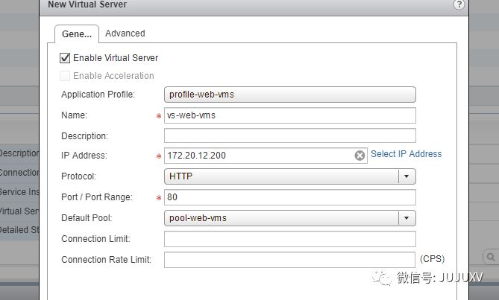Focus the Port / Port Range field
The height and width of the screenshot is (300, 499).
click(290, 197)
